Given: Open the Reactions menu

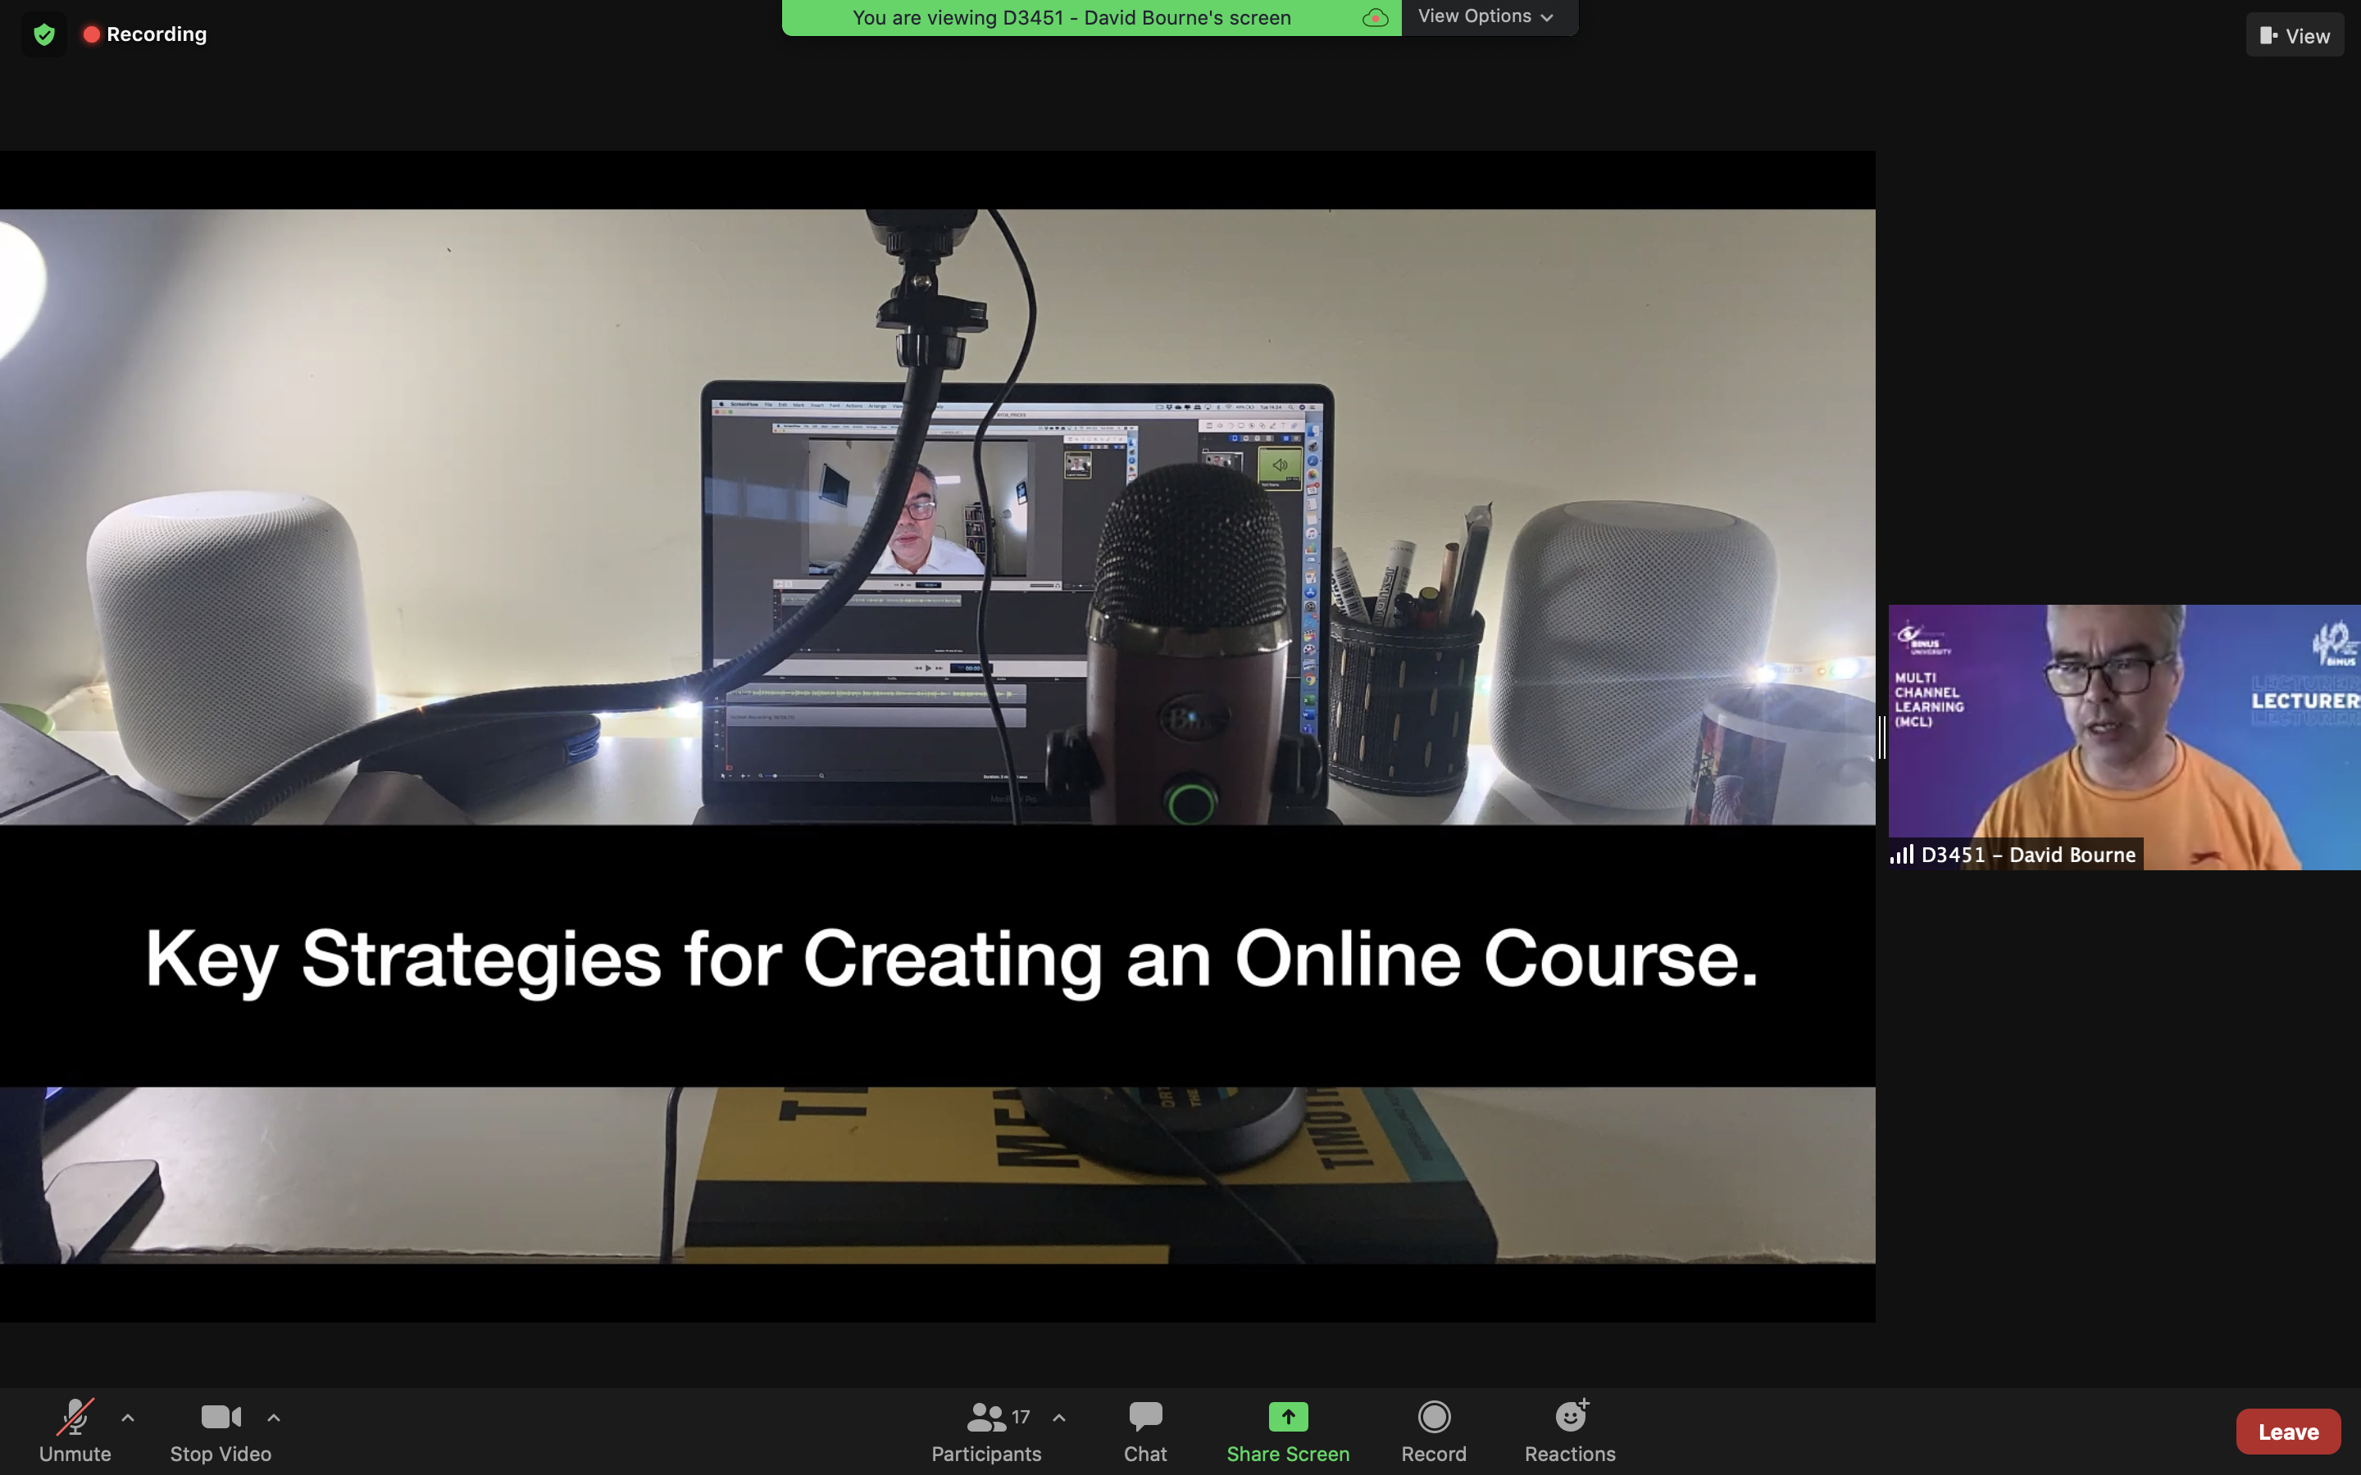Looking at the screenshot, I should [1570, 1430].
